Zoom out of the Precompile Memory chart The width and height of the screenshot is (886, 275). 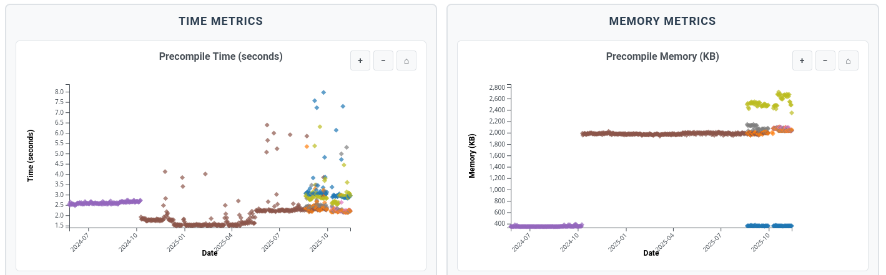click(825, 60)
